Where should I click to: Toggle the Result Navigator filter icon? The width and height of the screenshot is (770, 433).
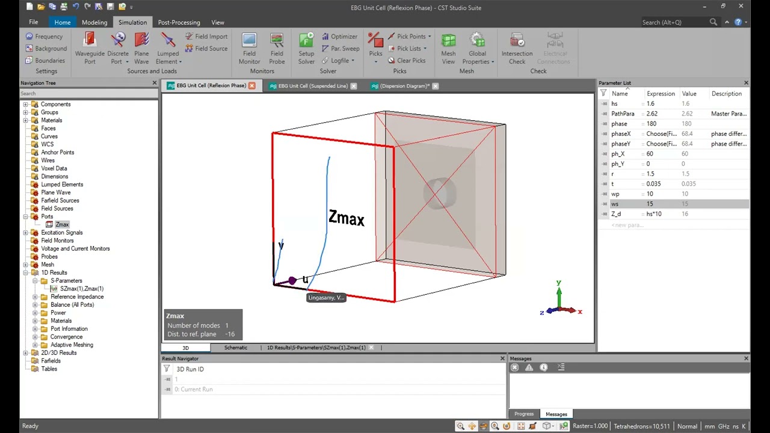pos(167,369)
